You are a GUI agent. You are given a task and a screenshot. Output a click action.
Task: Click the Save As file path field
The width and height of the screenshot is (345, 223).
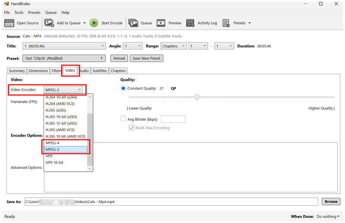[171, 201]
